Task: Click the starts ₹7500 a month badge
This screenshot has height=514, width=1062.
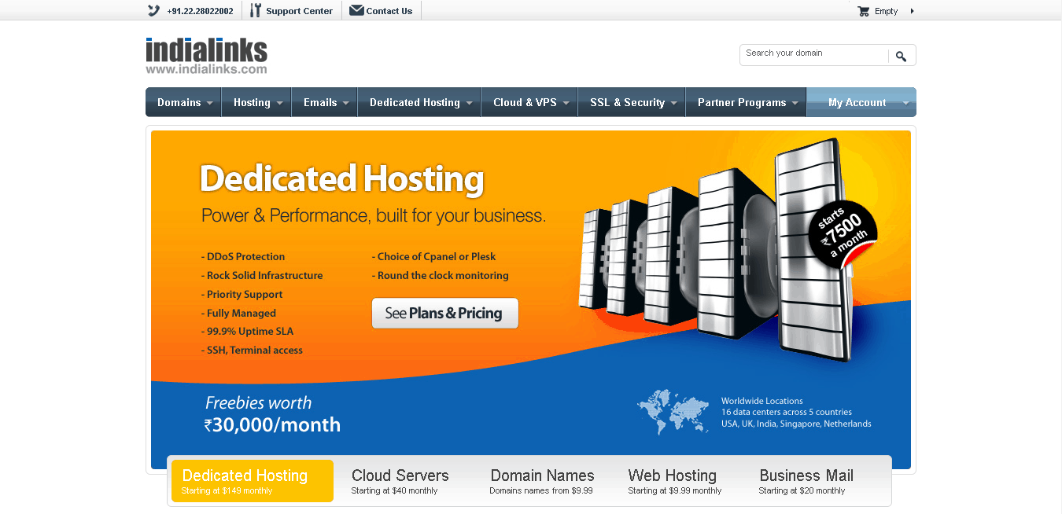Action: (x=843, y=233)
